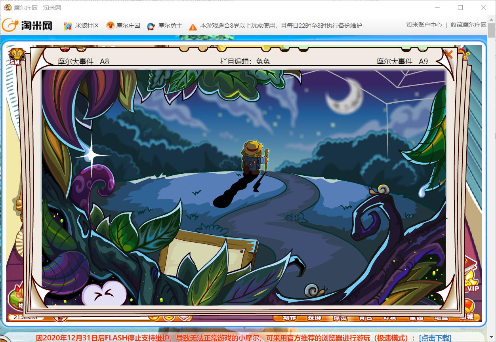Go to 摩尔勇士 game link
The width and height of the screenshot is (496, 342).
tap(165, 26)
